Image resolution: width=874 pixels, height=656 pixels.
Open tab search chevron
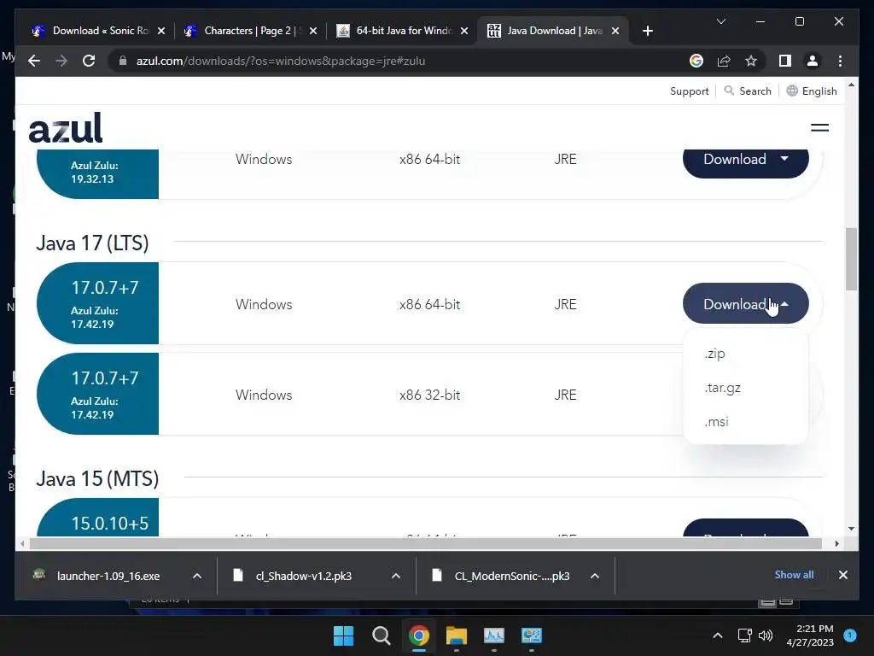click(720, 21)
